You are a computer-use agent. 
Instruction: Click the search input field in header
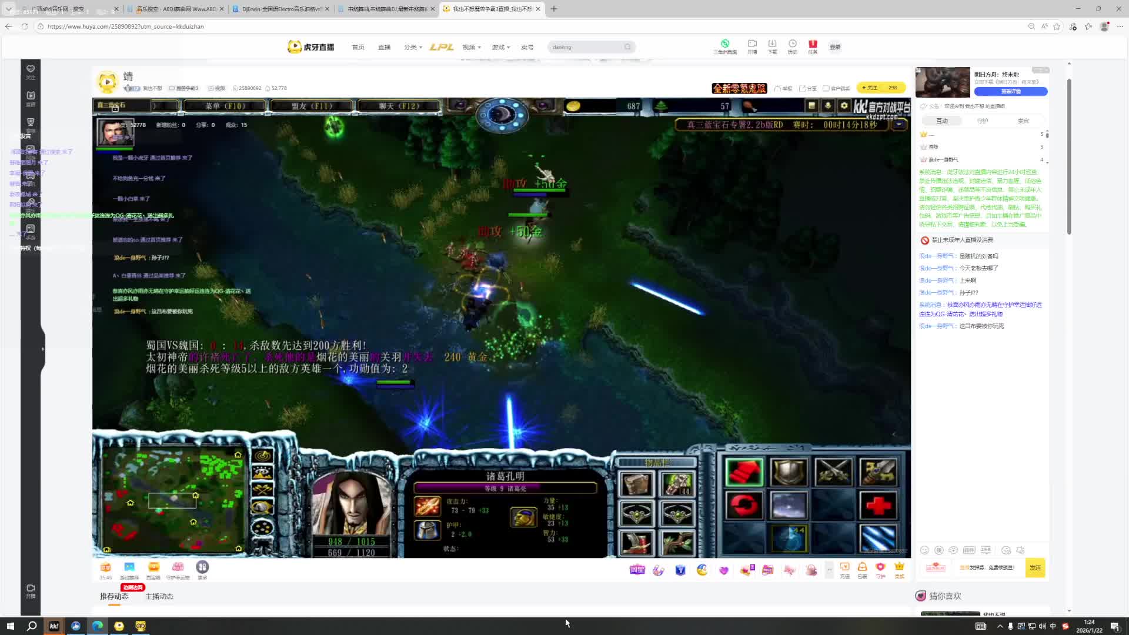click(585, 47)
